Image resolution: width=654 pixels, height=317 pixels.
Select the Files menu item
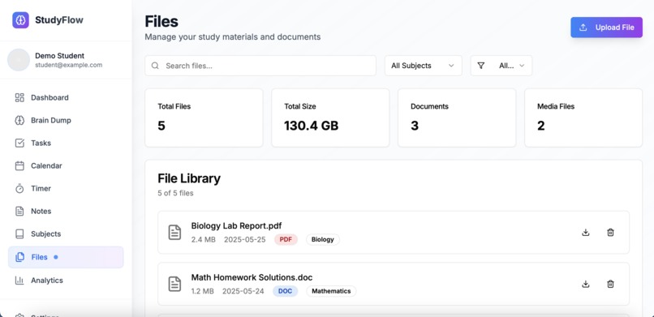pyautogui.click(x=66, y=257)
